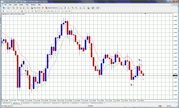Open the Insert menu
This screenshot has height=108, width=179.
[15, 5]
